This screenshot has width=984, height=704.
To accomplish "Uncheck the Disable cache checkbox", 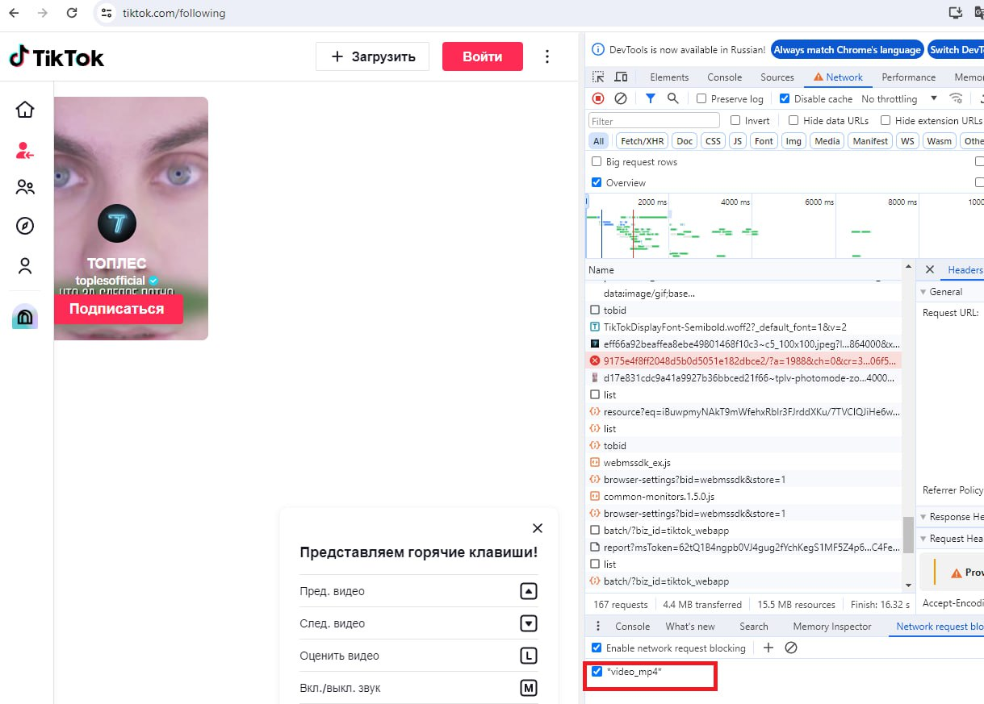I will pyautogui.click(x=784, y=98).
